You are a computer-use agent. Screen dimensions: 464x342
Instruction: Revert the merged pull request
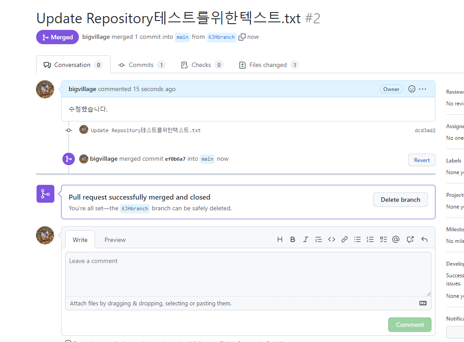coord(422,160)
